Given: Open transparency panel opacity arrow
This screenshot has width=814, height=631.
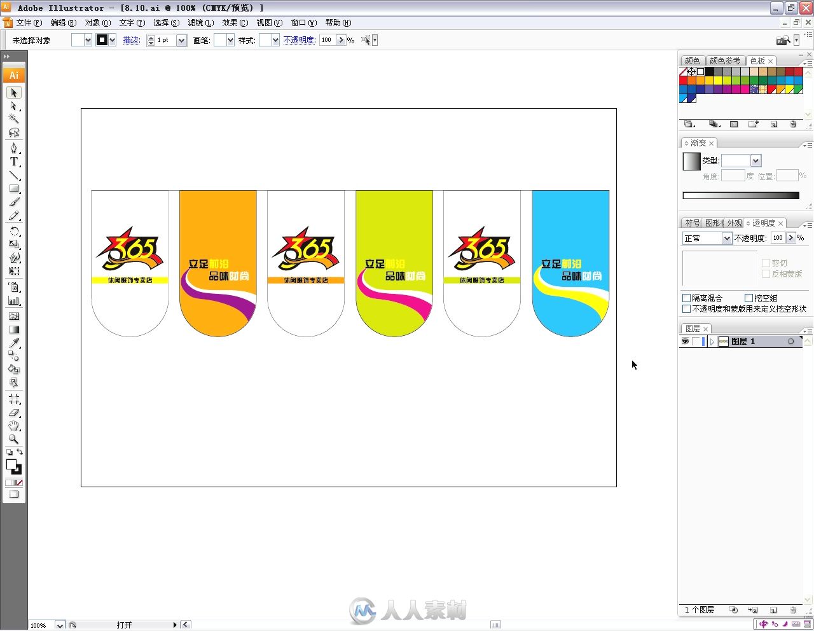Looking at the screenshot, I should [790, 238].
